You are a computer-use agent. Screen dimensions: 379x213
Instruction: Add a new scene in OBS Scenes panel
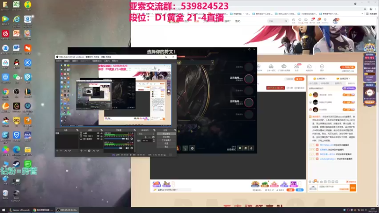[57, 151]
